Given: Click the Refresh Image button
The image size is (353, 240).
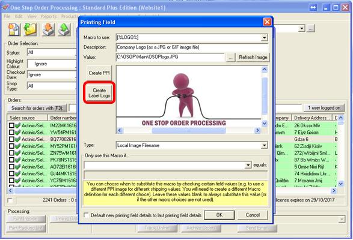Looking at the screenshot, I should 253,58.
